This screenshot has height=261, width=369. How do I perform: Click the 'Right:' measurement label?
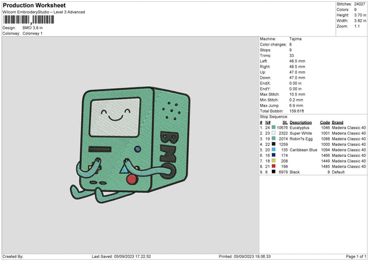click(264, 66)
